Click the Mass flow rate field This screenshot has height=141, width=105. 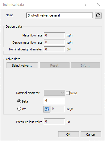(54, 35)
